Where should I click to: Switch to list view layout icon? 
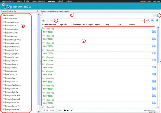148,20
